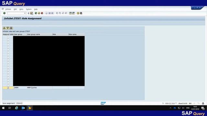The height and width of the screenshot is (116, 207).
Task: Go to First Page icon
Action: pyautogui.click(x=57, y=13)
